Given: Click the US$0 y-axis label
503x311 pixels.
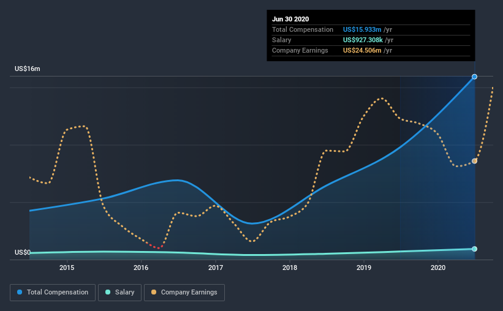Looking at the screenshot, I should pyautogui.click(x=23, y=252).
